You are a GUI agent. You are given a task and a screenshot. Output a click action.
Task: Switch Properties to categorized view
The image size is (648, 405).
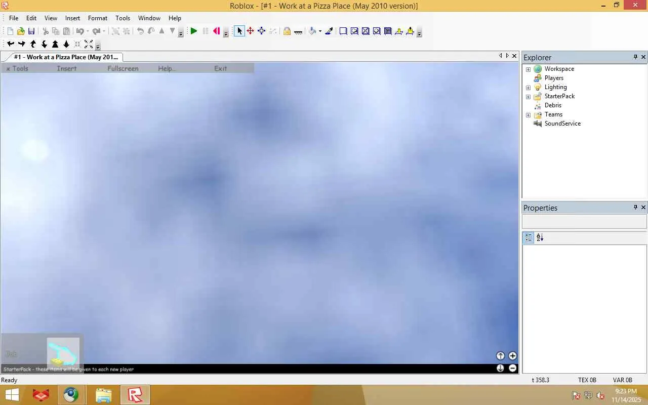pos(529,237)
